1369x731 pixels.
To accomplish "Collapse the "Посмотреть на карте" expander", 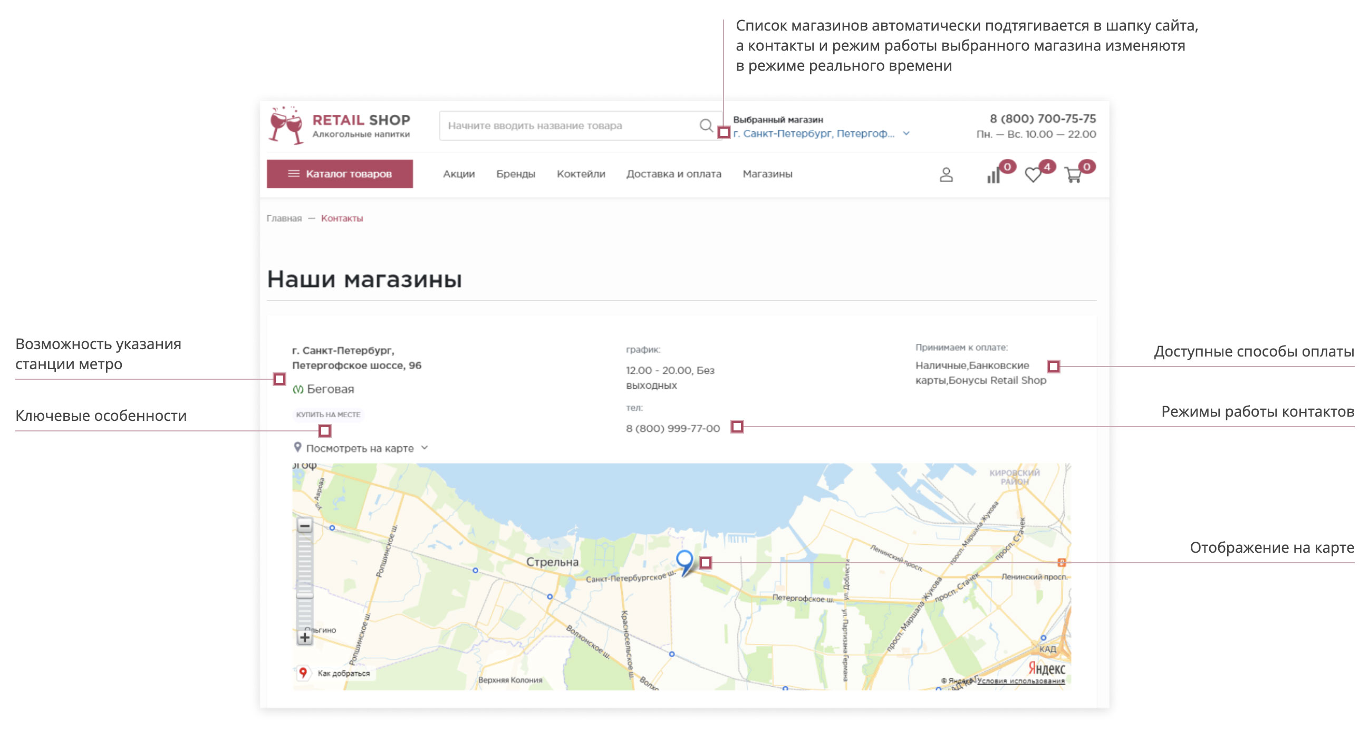I will coord(360,448).
